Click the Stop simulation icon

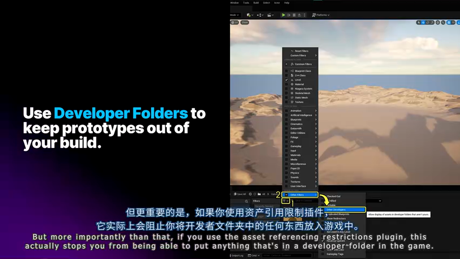tap(294, 15)
